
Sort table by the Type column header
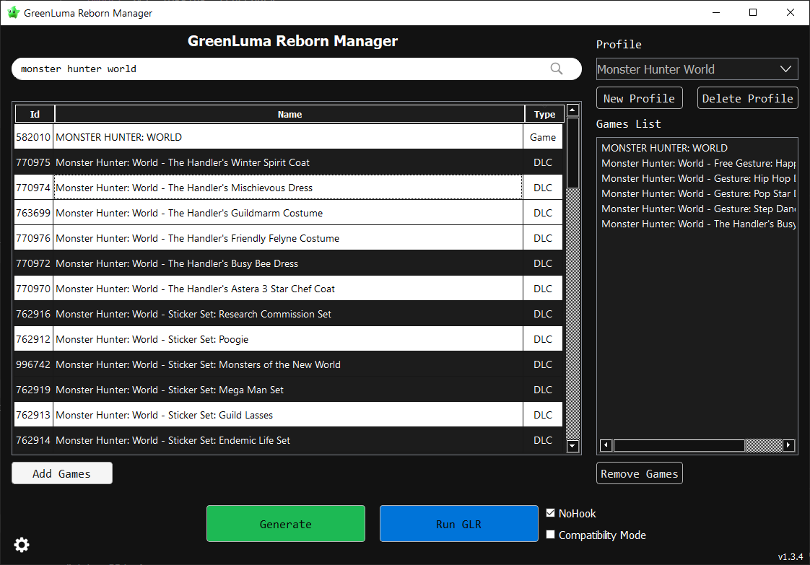tap(544, 114)
